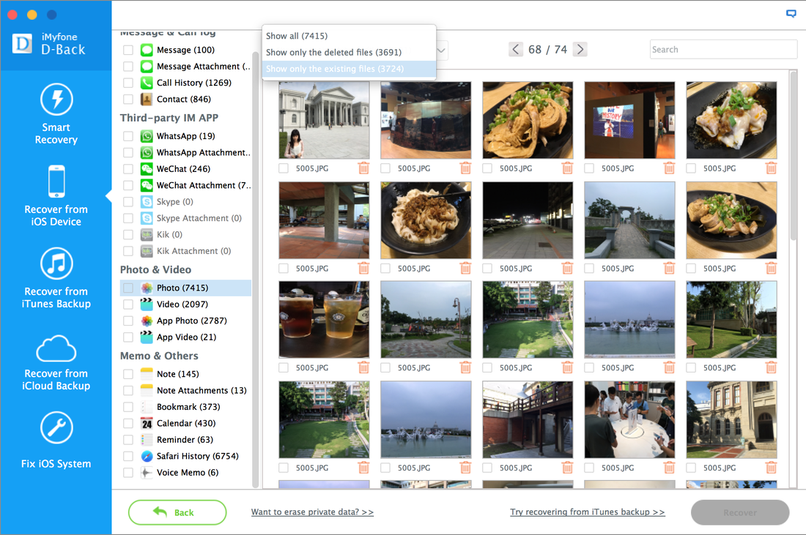This screenshot has width=806, height=535.
Task: Delete the temple building photo
Action: pyautogui.click(x=363, y=168)
